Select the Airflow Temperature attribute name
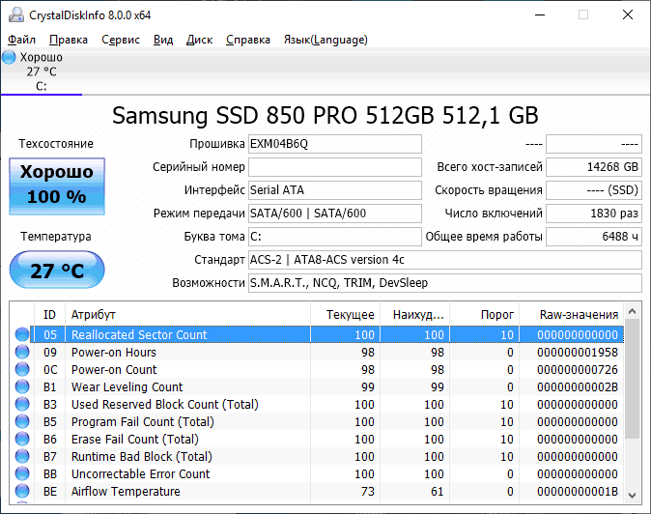This screenshot has height=514, width=651. click(x=126, y=492)
